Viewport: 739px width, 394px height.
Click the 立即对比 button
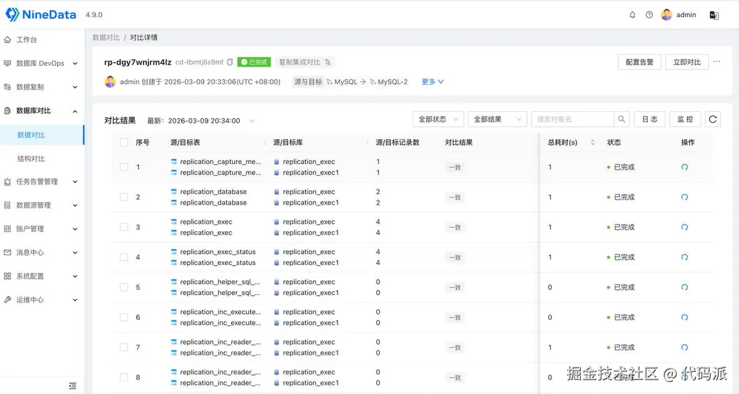tap(687, 62)
